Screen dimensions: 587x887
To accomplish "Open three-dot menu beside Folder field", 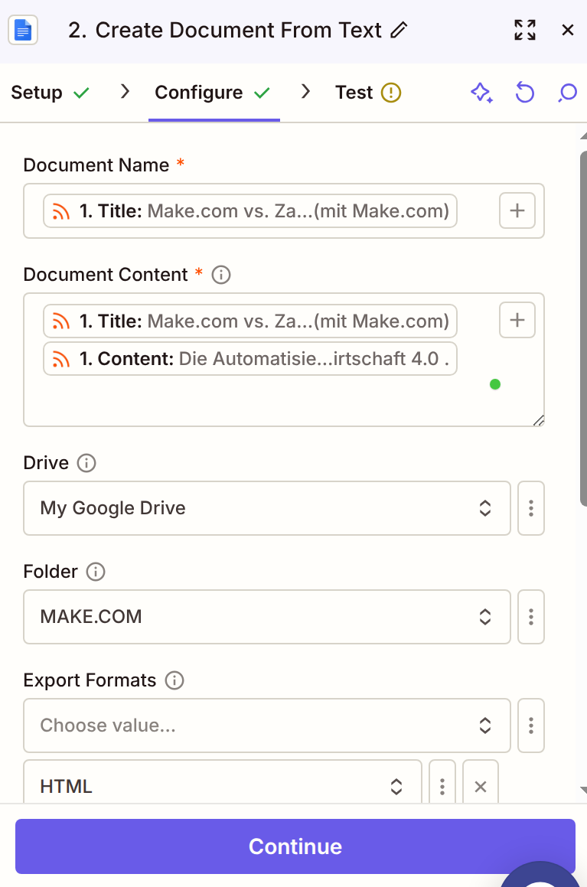I will tap(531, 617).
